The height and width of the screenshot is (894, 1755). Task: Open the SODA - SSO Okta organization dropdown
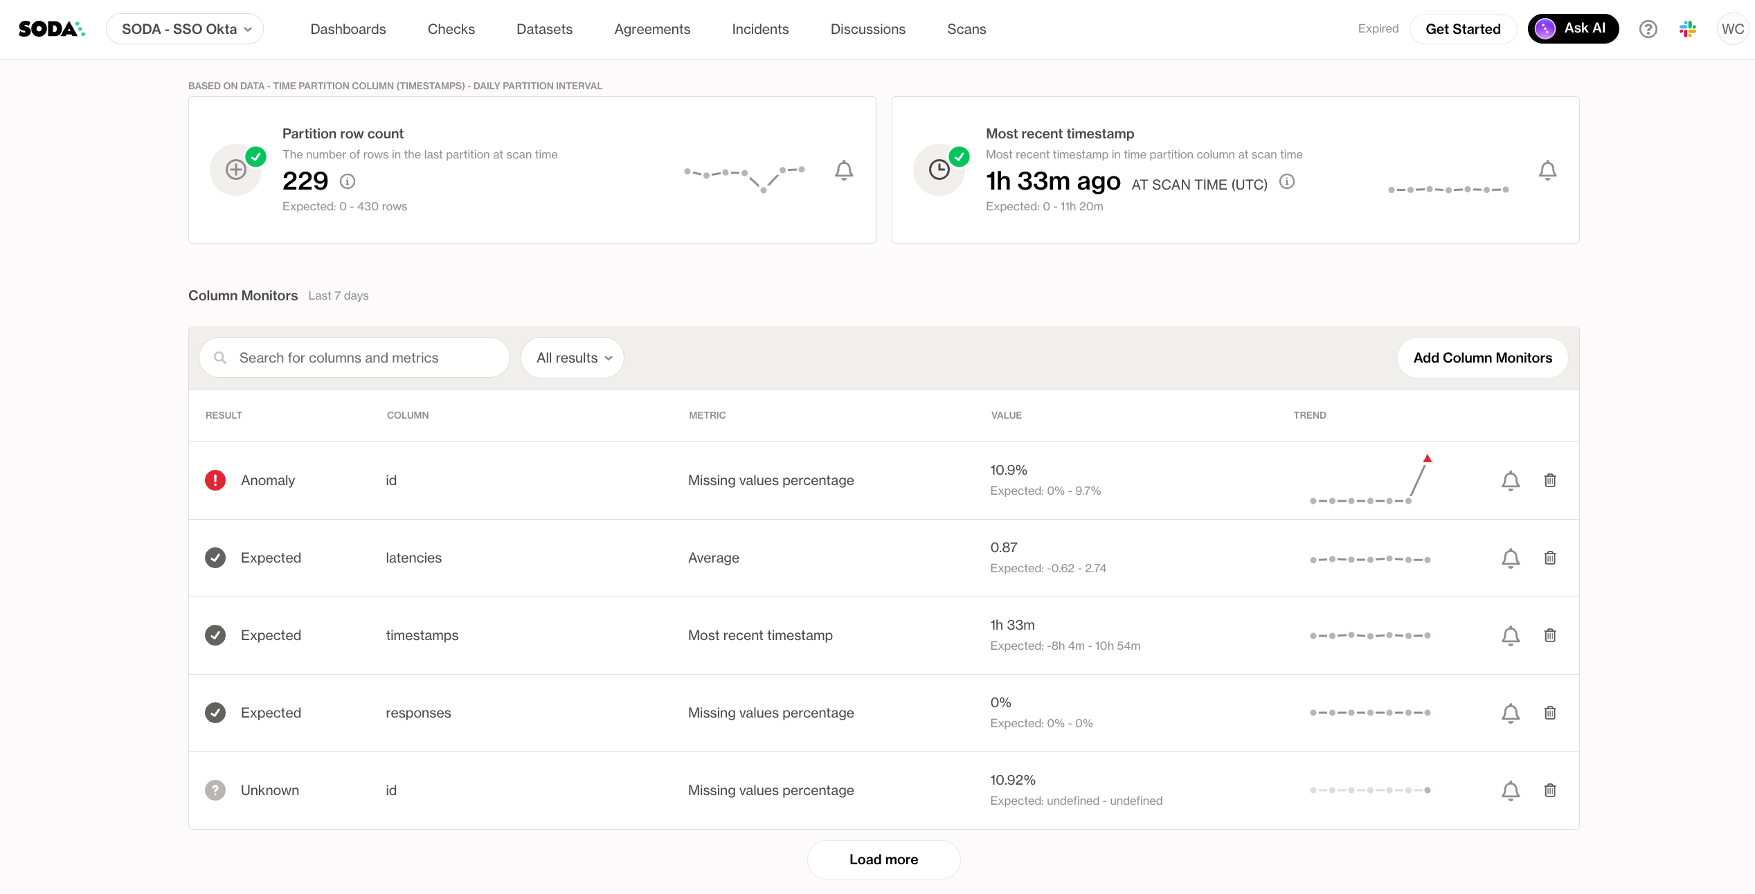click(185, 29)
